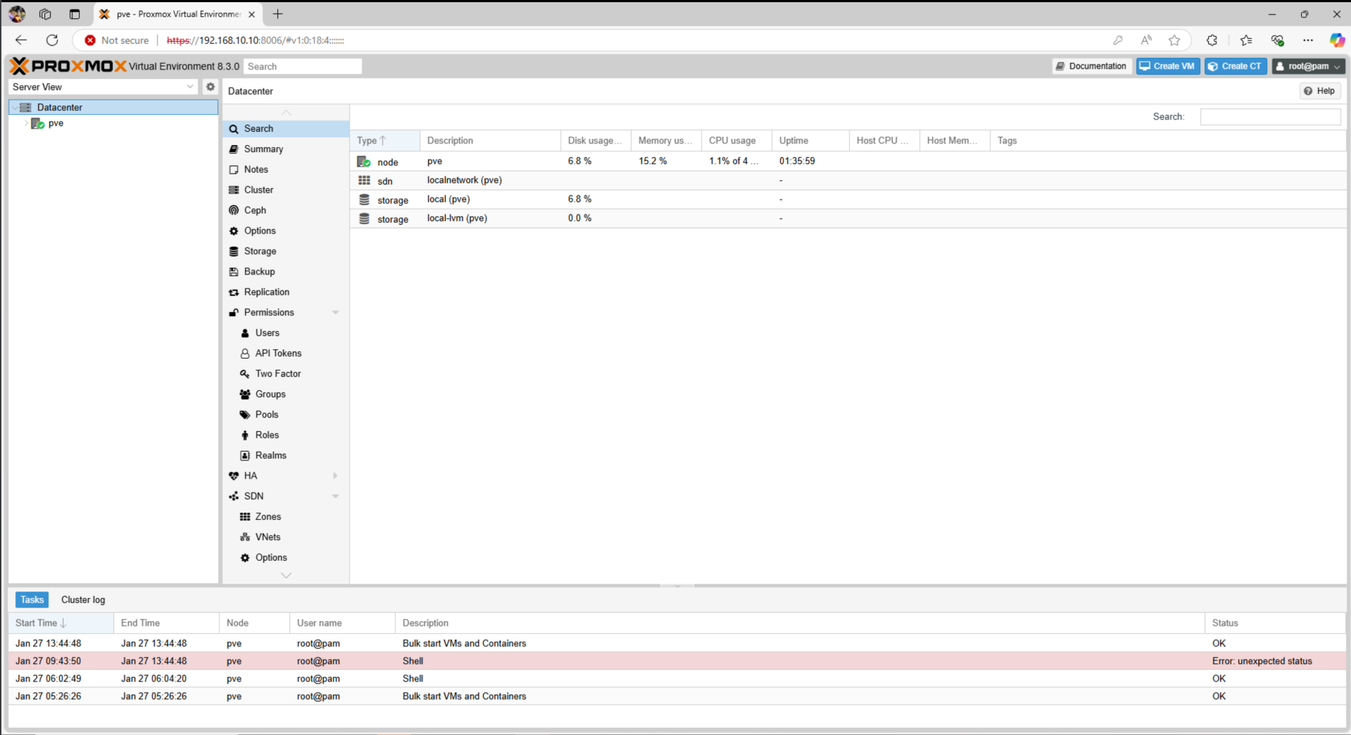Open the Replication section
The image size is (1351, 735).
click(x=285, y=292)
